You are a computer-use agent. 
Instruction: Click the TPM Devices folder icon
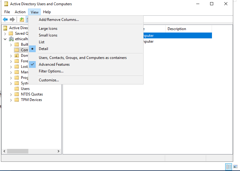(17, 99)
